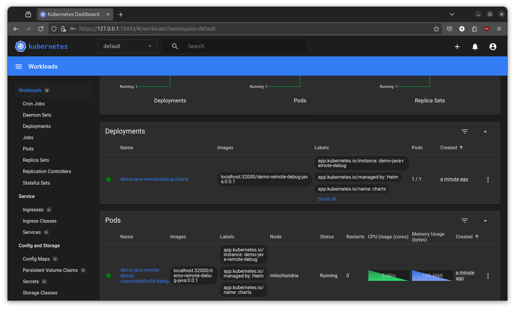Open the hamburger menu beside Workloads
Image resolution: width=515 pixels, height=309 pixels.
tap(19, 66)
